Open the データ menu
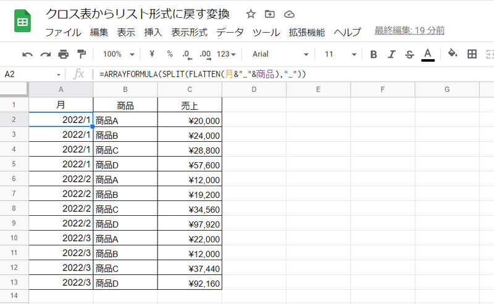 (230, 32)
